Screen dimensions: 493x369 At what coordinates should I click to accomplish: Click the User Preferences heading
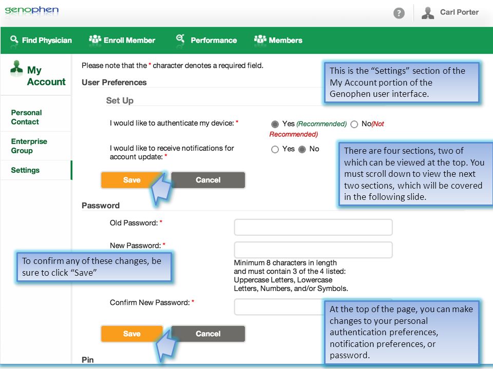tap(114, 82)
